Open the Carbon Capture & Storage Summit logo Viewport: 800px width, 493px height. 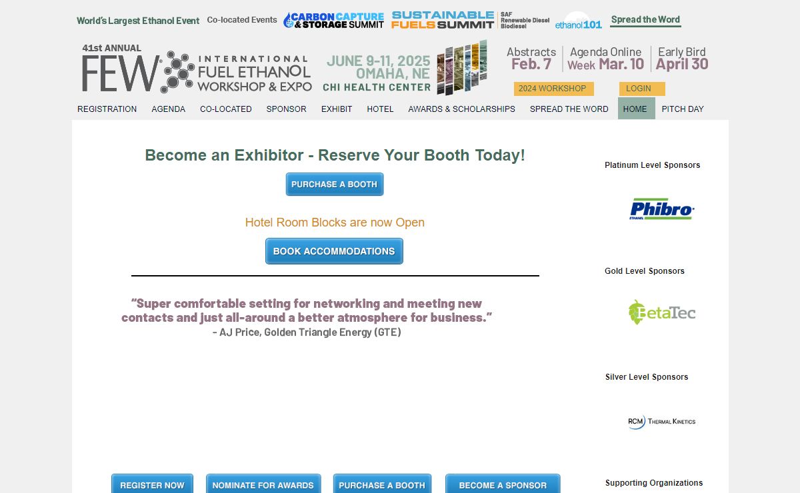tap(333, 20)
